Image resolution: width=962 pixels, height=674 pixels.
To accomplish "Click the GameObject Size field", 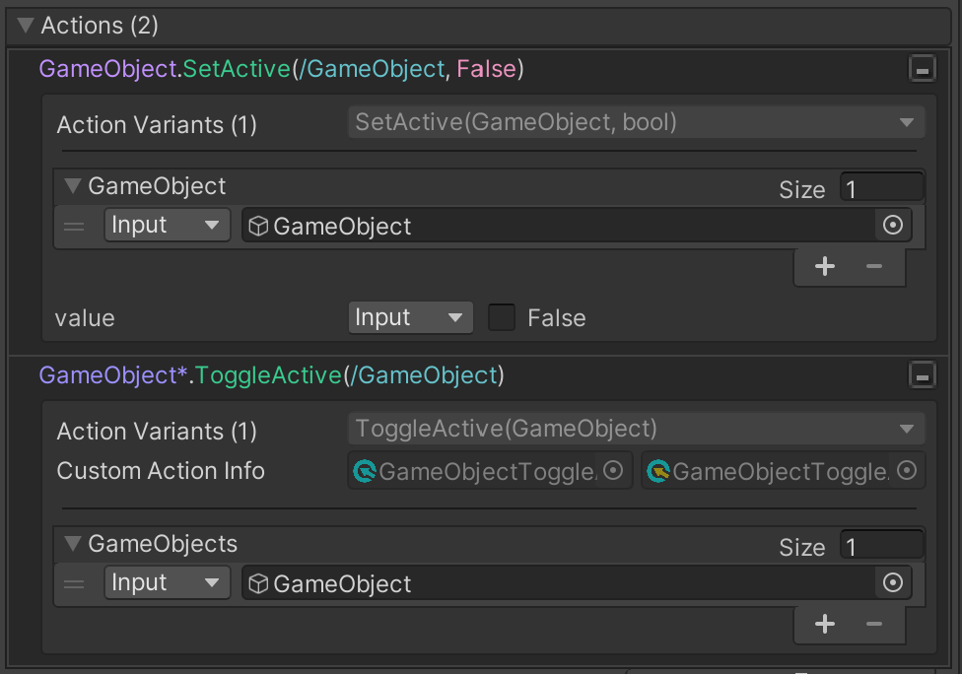I will (x=881, y=187).
